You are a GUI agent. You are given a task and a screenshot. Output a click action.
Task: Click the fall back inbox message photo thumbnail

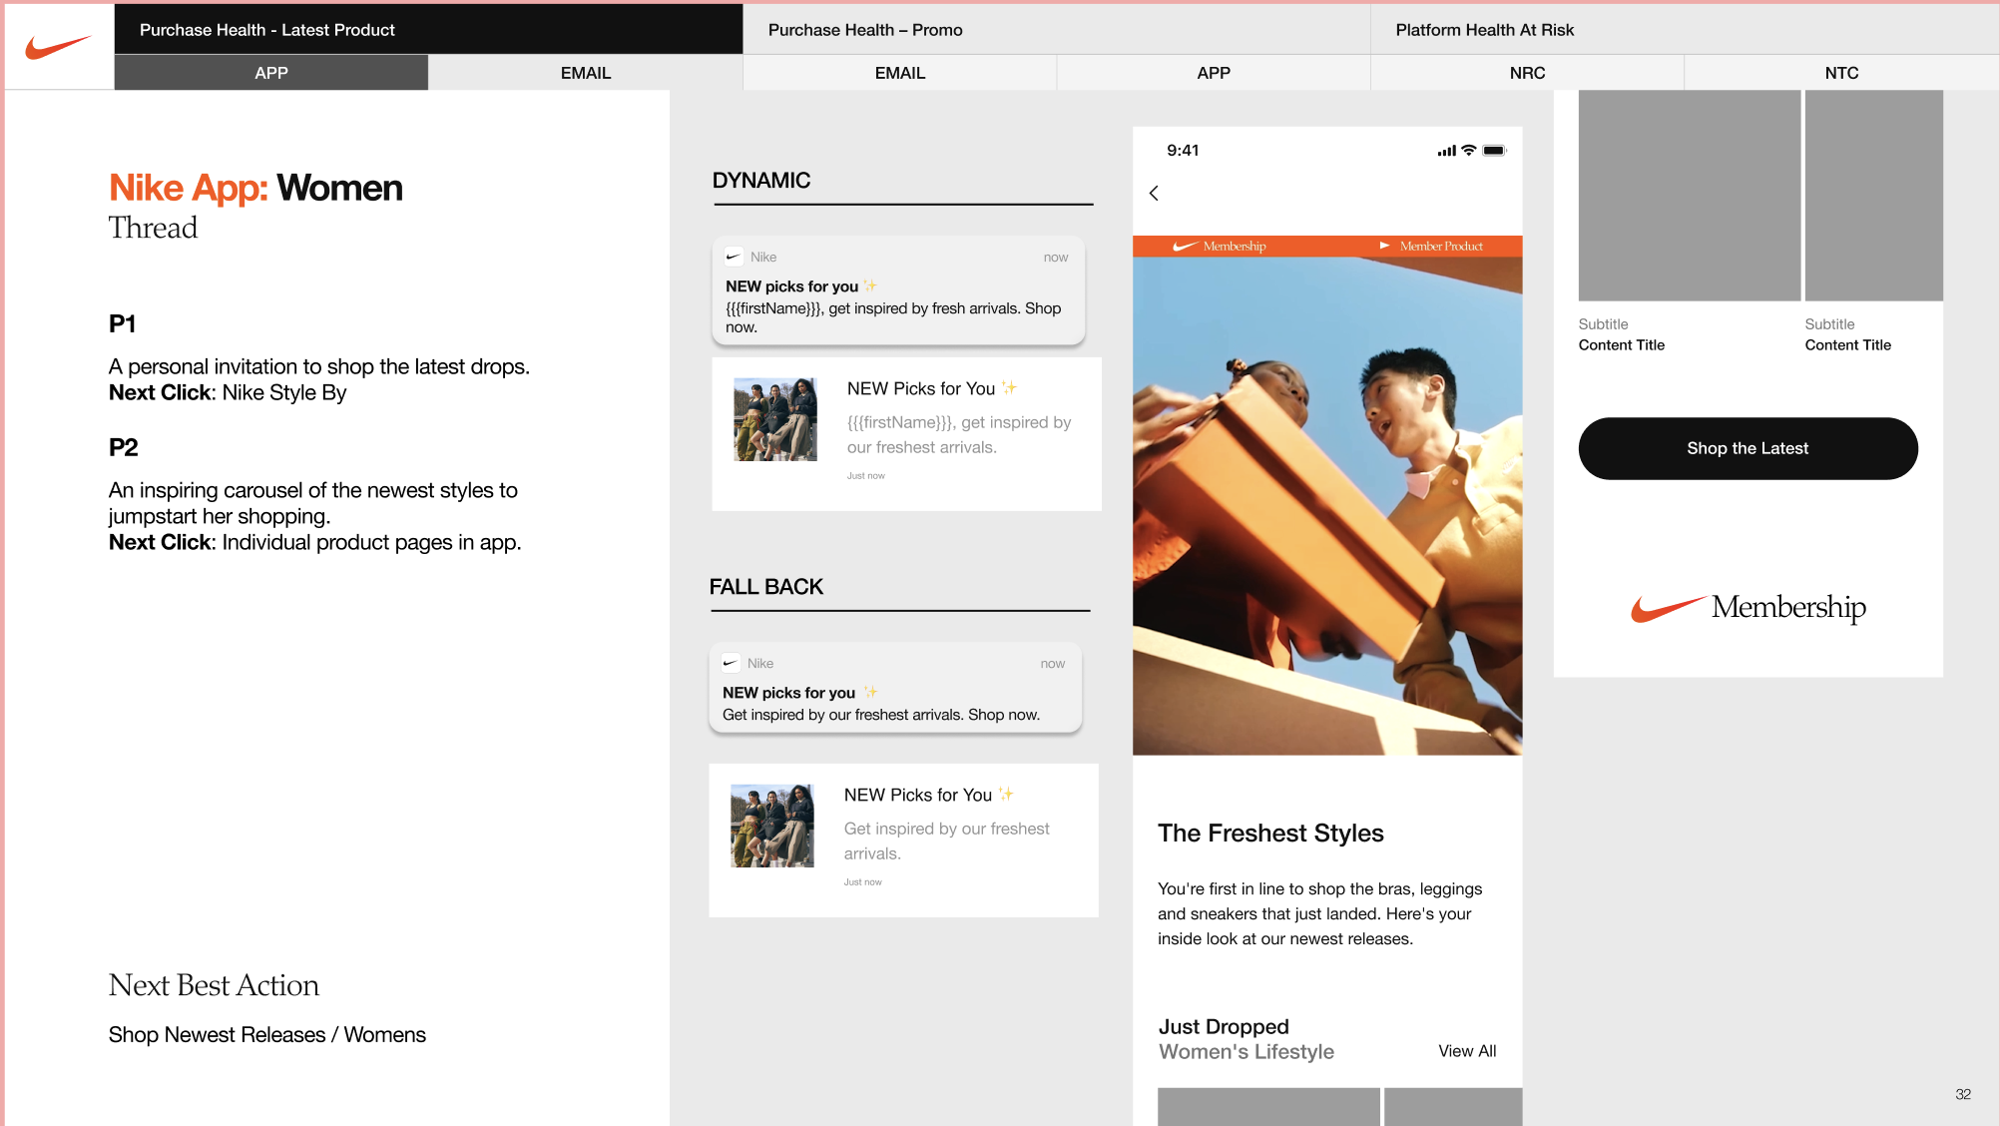(771, 826)
